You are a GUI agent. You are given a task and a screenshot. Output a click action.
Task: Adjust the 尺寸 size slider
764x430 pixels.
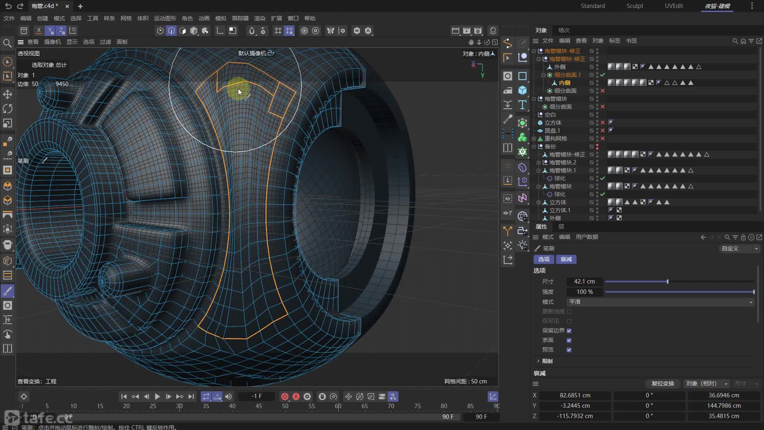[668, 281]
